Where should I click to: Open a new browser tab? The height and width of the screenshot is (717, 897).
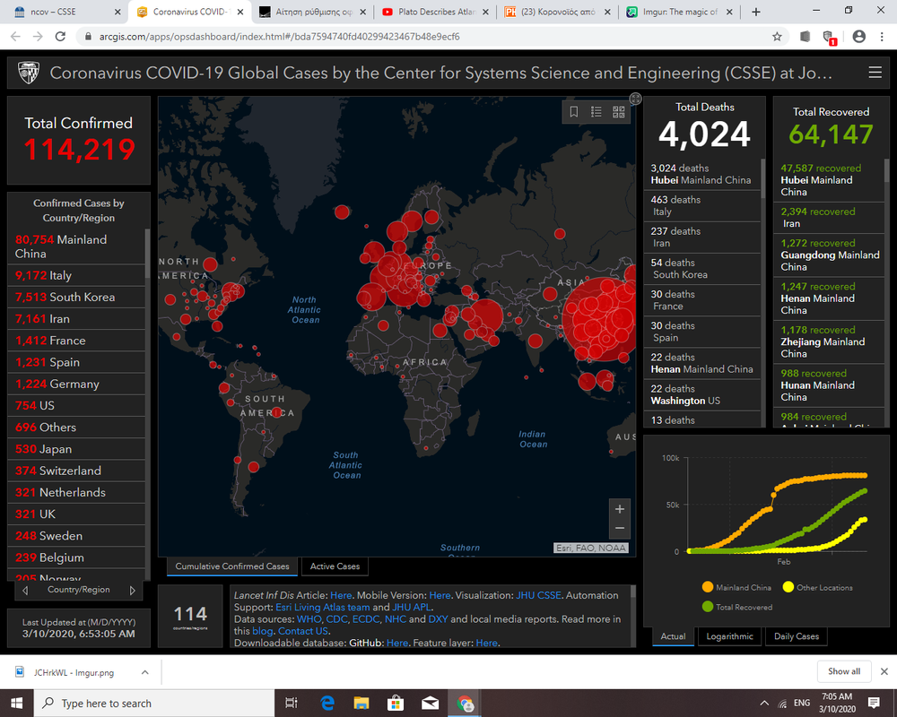click(x=755, y=12)
